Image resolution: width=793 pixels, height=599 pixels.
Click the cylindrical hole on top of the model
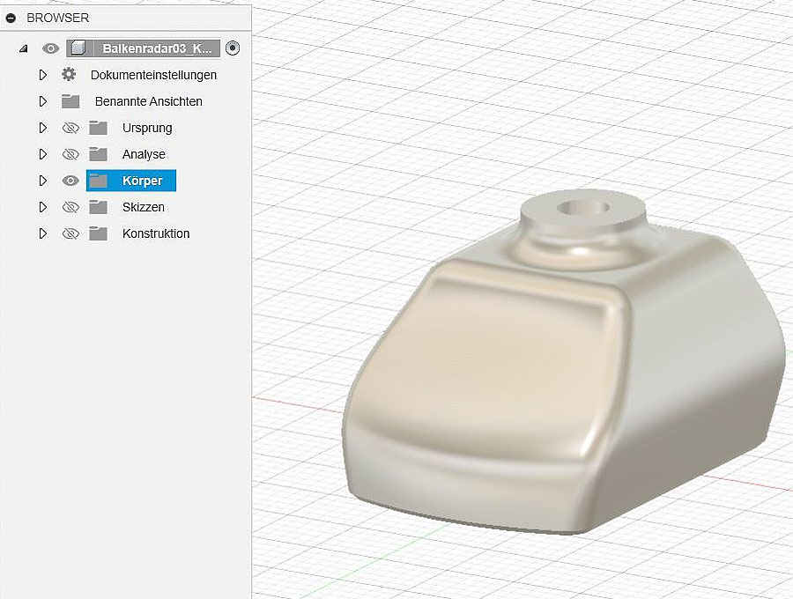(x=583, y=207)
